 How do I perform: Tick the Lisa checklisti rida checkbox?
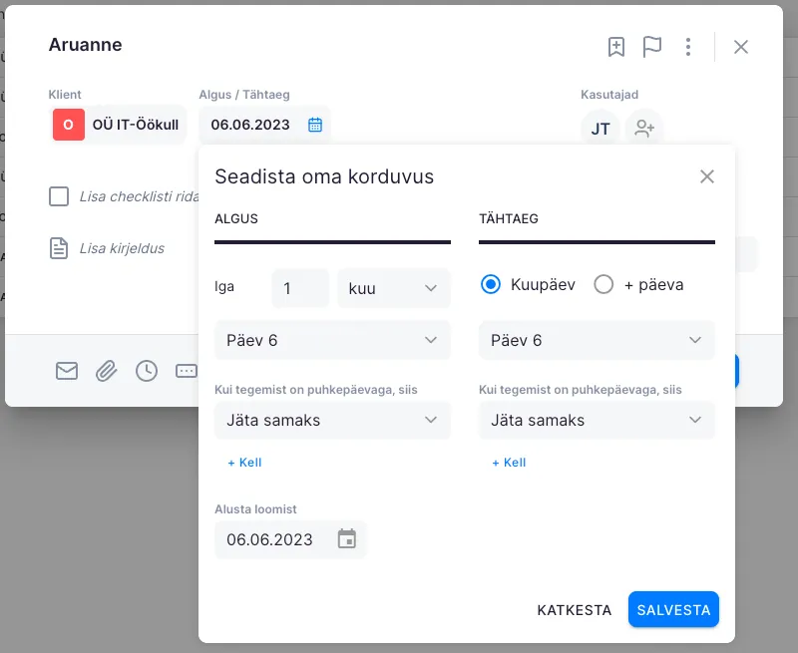(x=59, y=196)
